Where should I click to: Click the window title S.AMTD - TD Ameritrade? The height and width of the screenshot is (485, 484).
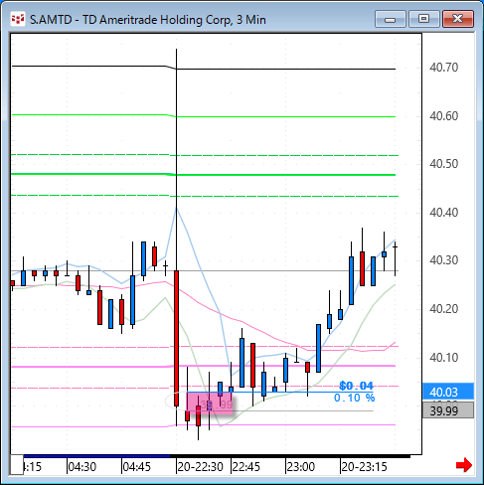(148, 20)
